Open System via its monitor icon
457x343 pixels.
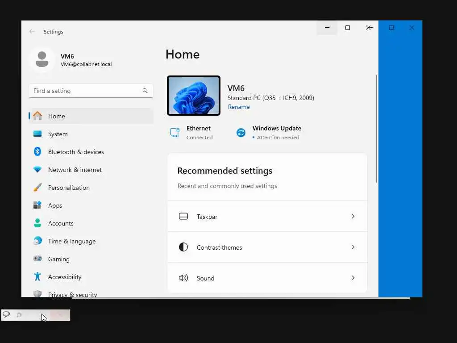37,134
